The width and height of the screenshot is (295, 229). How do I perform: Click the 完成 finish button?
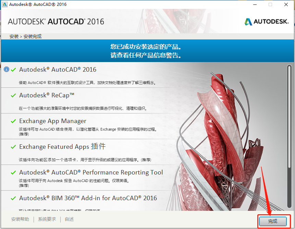[x=273, y=221]
